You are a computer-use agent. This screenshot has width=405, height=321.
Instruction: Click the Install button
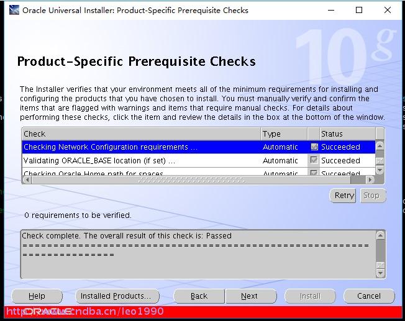click(x=310, y=296)
